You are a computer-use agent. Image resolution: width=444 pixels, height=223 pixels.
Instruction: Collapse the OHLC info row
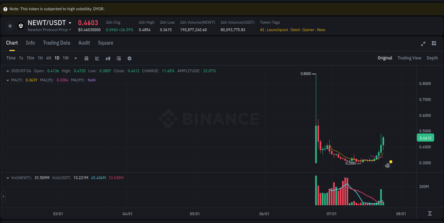pos(8,71)
